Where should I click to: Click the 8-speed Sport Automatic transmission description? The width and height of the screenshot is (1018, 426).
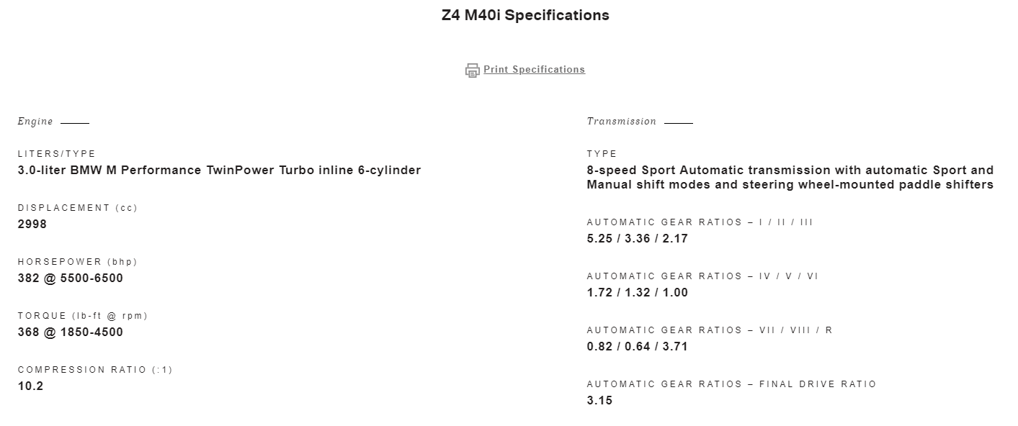click(790, 178)
